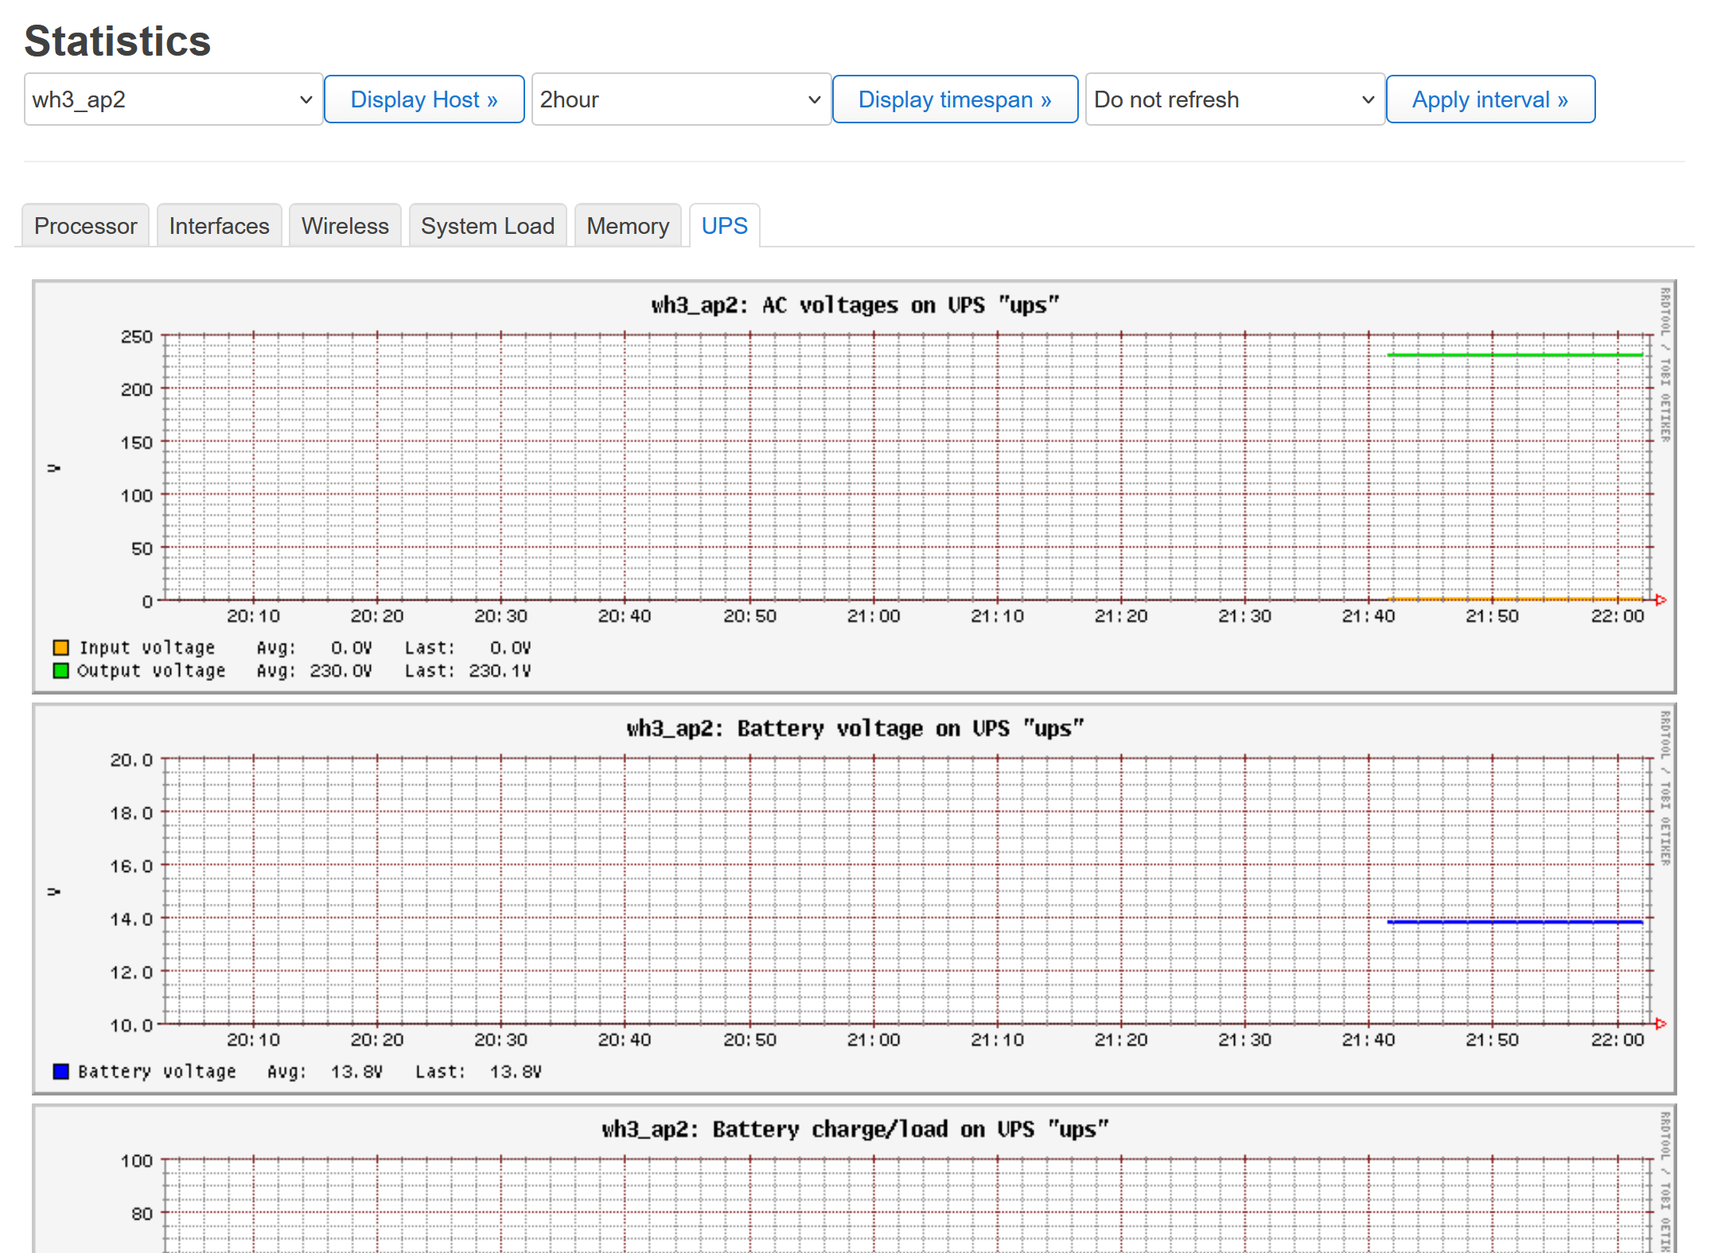
Task: Select the Wireless tab
Action: coord(345,226)
